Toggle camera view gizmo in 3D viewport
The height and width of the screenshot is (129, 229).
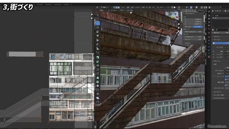click(x=179, y=31)
